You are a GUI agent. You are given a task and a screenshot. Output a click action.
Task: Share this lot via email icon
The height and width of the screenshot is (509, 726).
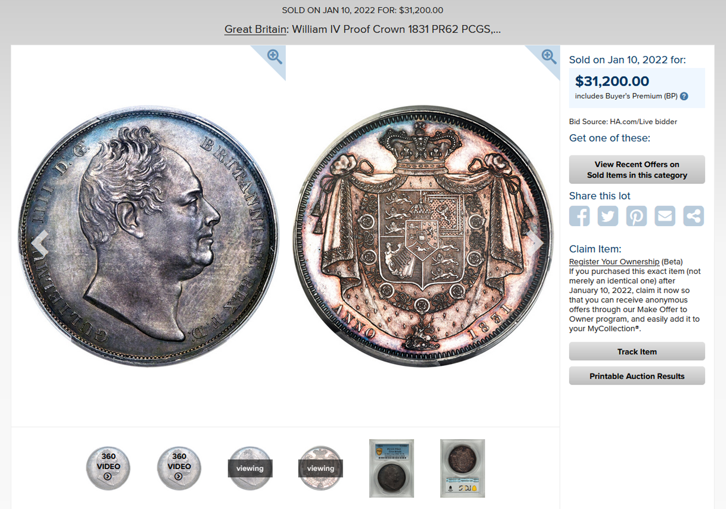coord(665,216)
